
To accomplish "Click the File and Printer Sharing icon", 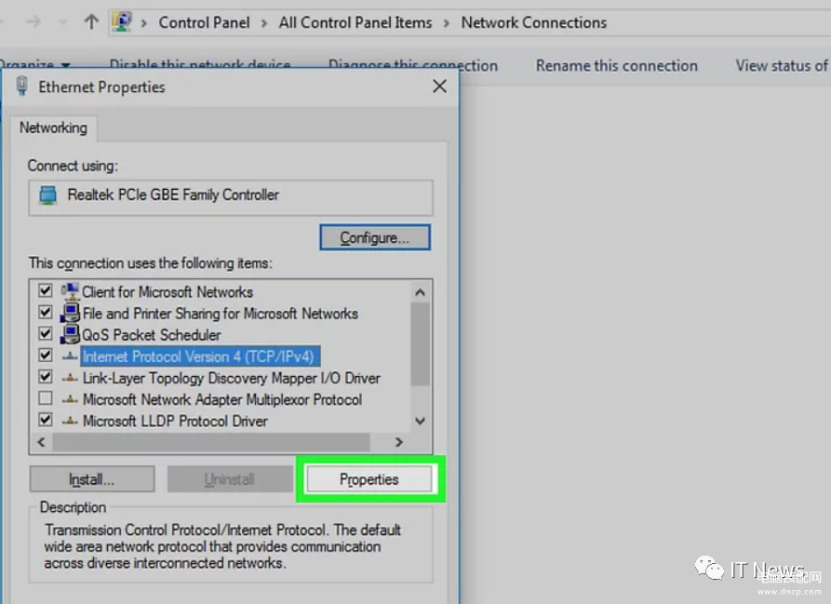I will [70, 313].
